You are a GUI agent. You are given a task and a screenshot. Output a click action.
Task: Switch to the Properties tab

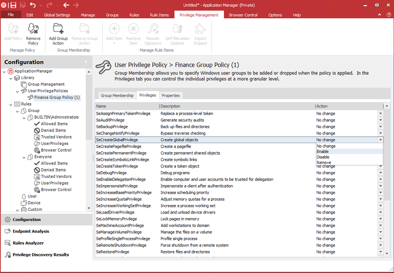[170, 96]
